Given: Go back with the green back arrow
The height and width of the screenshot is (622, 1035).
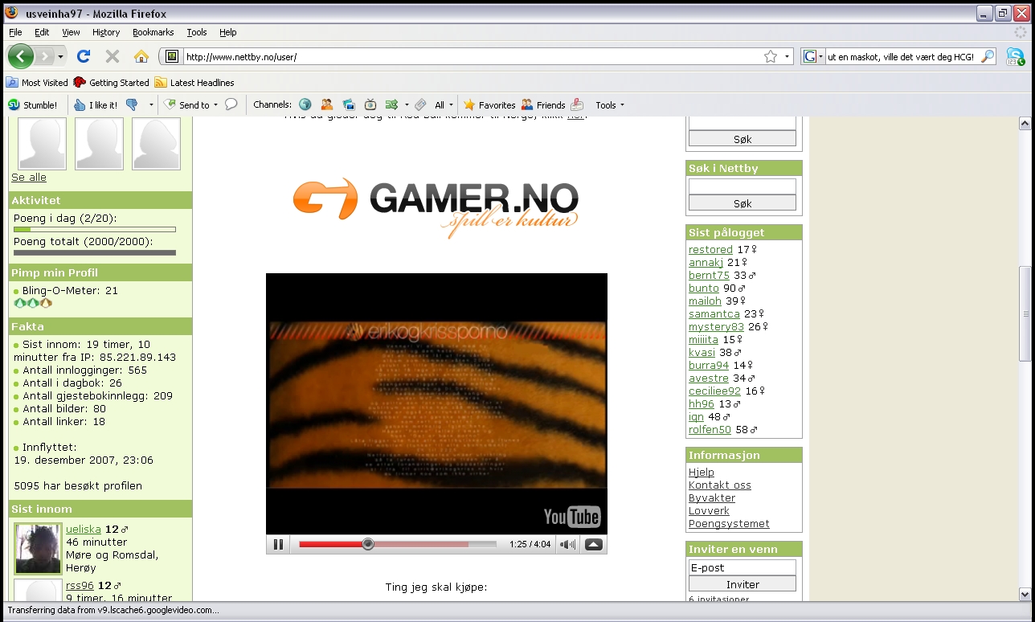Looking at the screenshot, I should pos(21,56).
